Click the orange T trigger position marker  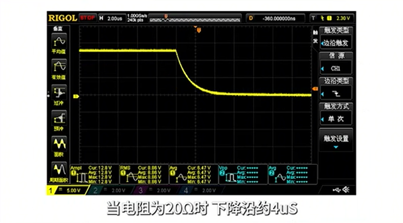point(199,31)
